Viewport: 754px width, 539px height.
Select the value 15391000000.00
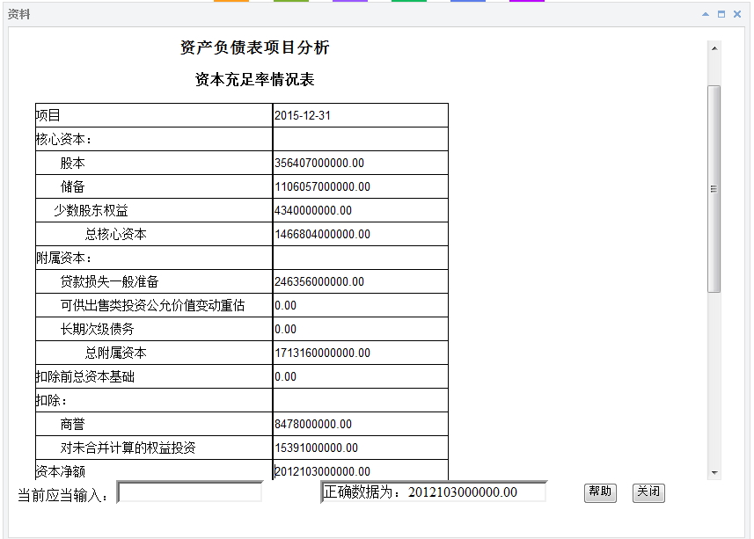click(x=317, y=448)
